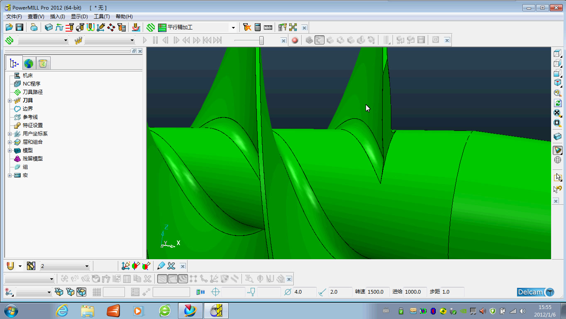This screenshot has width=566, height=319.
Task: Open 工具(T) menu
Action: pos(102,17)
